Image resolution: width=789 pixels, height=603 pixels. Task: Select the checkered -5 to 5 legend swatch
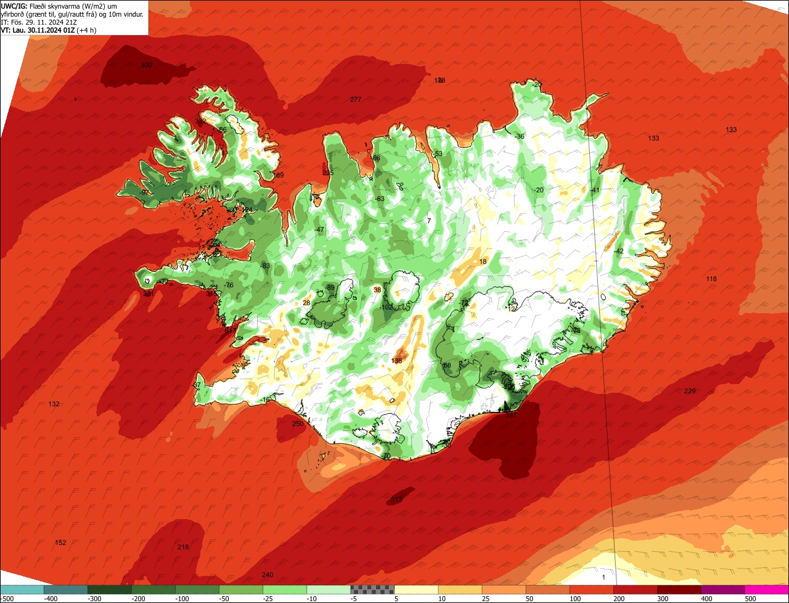pyautogui.click(x=372, y=589)
